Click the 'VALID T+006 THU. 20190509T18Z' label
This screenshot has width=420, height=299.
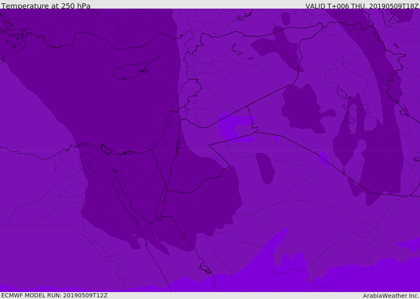click(362, 6)
